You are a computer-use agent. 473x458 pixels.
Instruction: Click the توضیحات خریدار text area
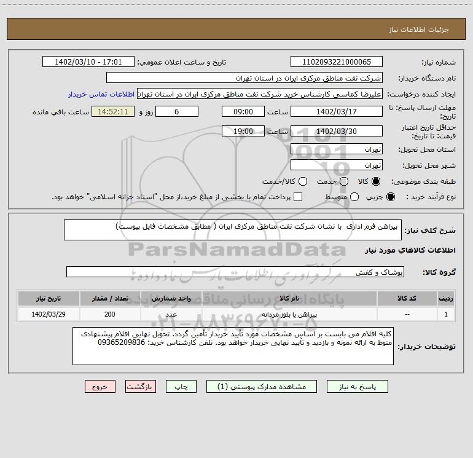point(233,346)
